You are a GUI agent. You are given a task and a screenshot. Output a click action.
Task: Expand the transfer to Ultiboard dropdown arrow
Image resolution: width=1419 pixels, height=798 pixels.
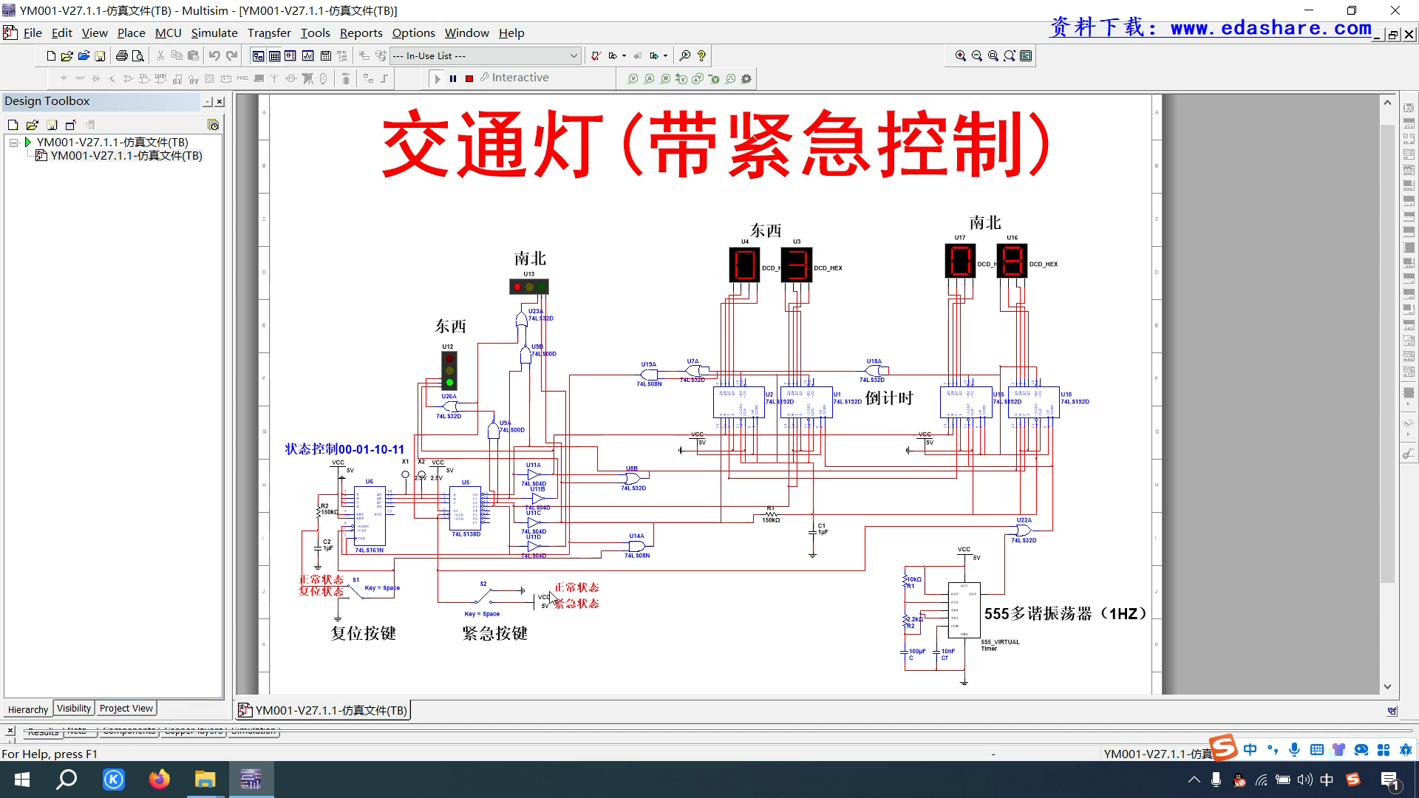coord(666,55)
